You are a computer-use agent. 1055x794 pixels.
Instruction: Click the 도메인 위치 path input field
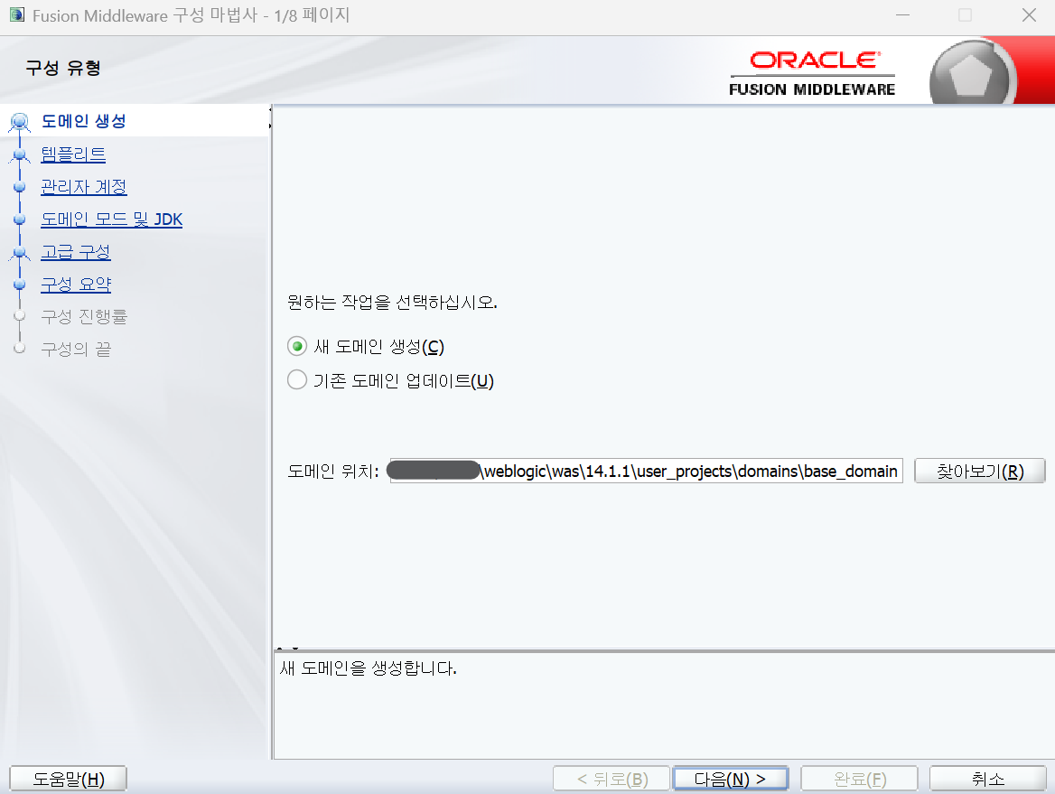tap(646, 471)
